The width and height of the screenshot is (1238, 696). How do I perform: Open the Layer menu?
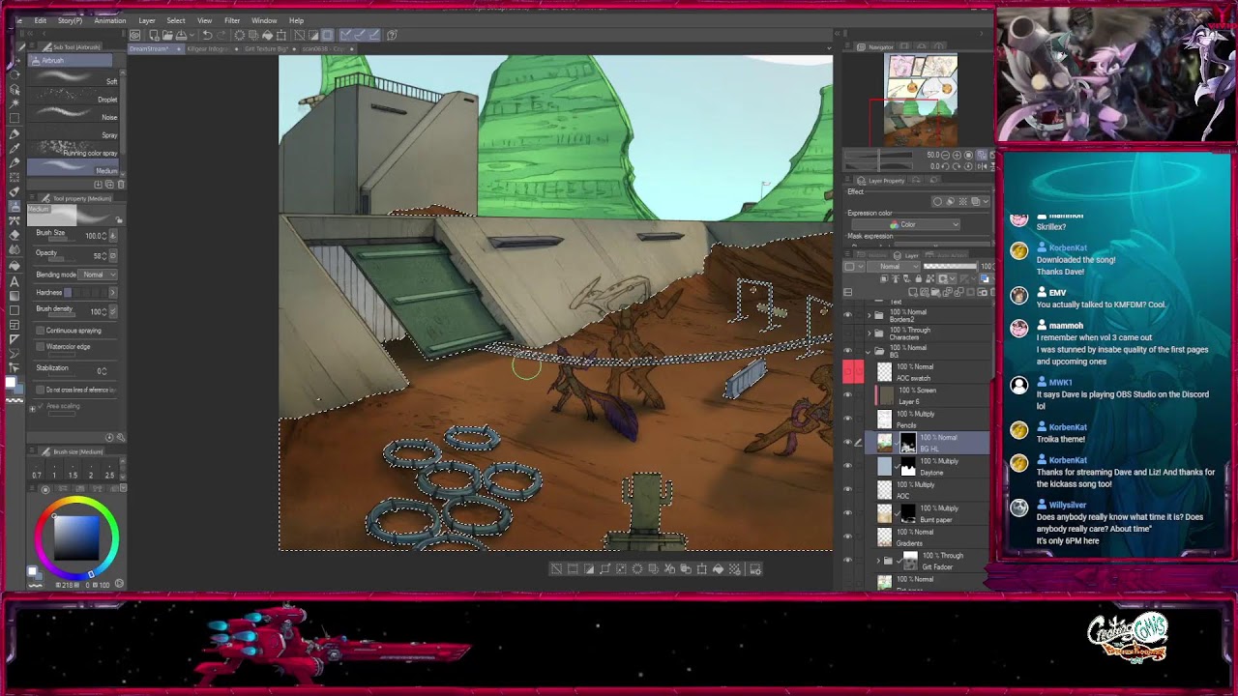(147, 20)
